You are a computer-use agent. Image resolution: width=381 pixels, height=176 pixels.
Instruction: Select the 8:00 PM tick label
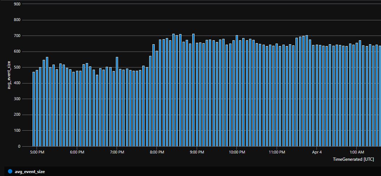(157, 152)
